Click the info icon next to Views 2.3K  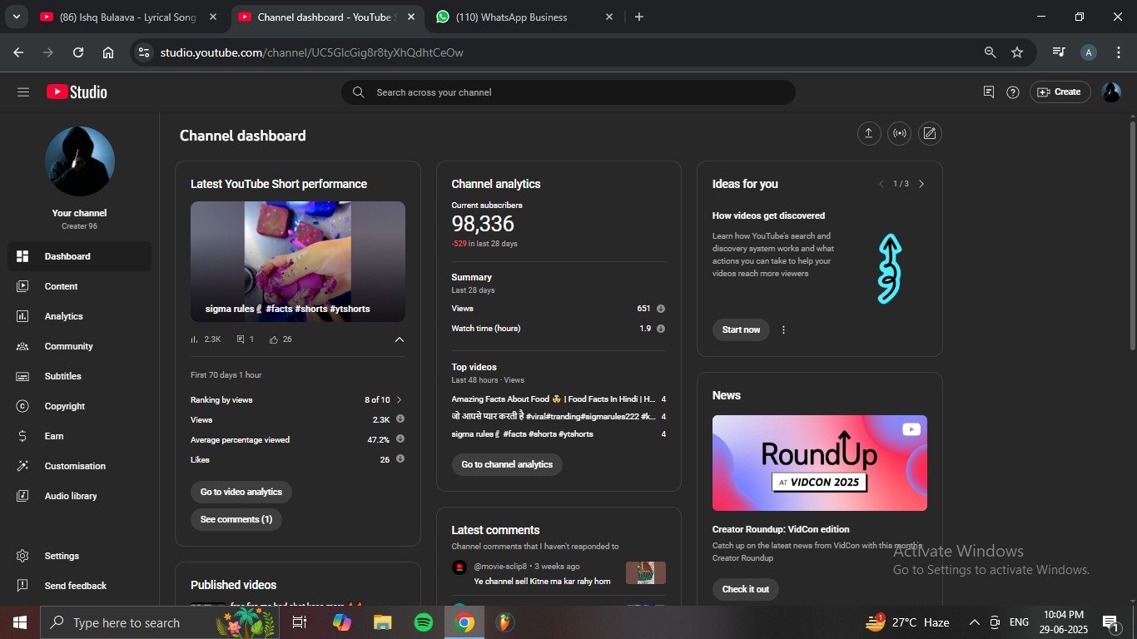click(x=400, y=419)
